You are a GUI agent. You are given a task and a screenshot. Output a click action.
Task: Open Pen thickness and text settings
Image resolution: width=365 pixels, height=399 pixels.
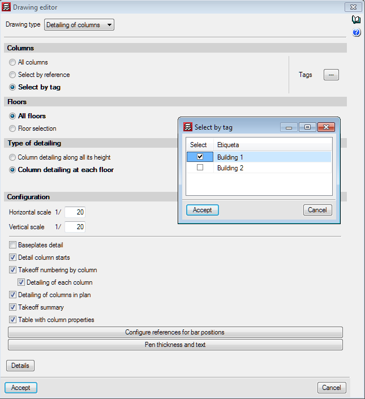175,345
